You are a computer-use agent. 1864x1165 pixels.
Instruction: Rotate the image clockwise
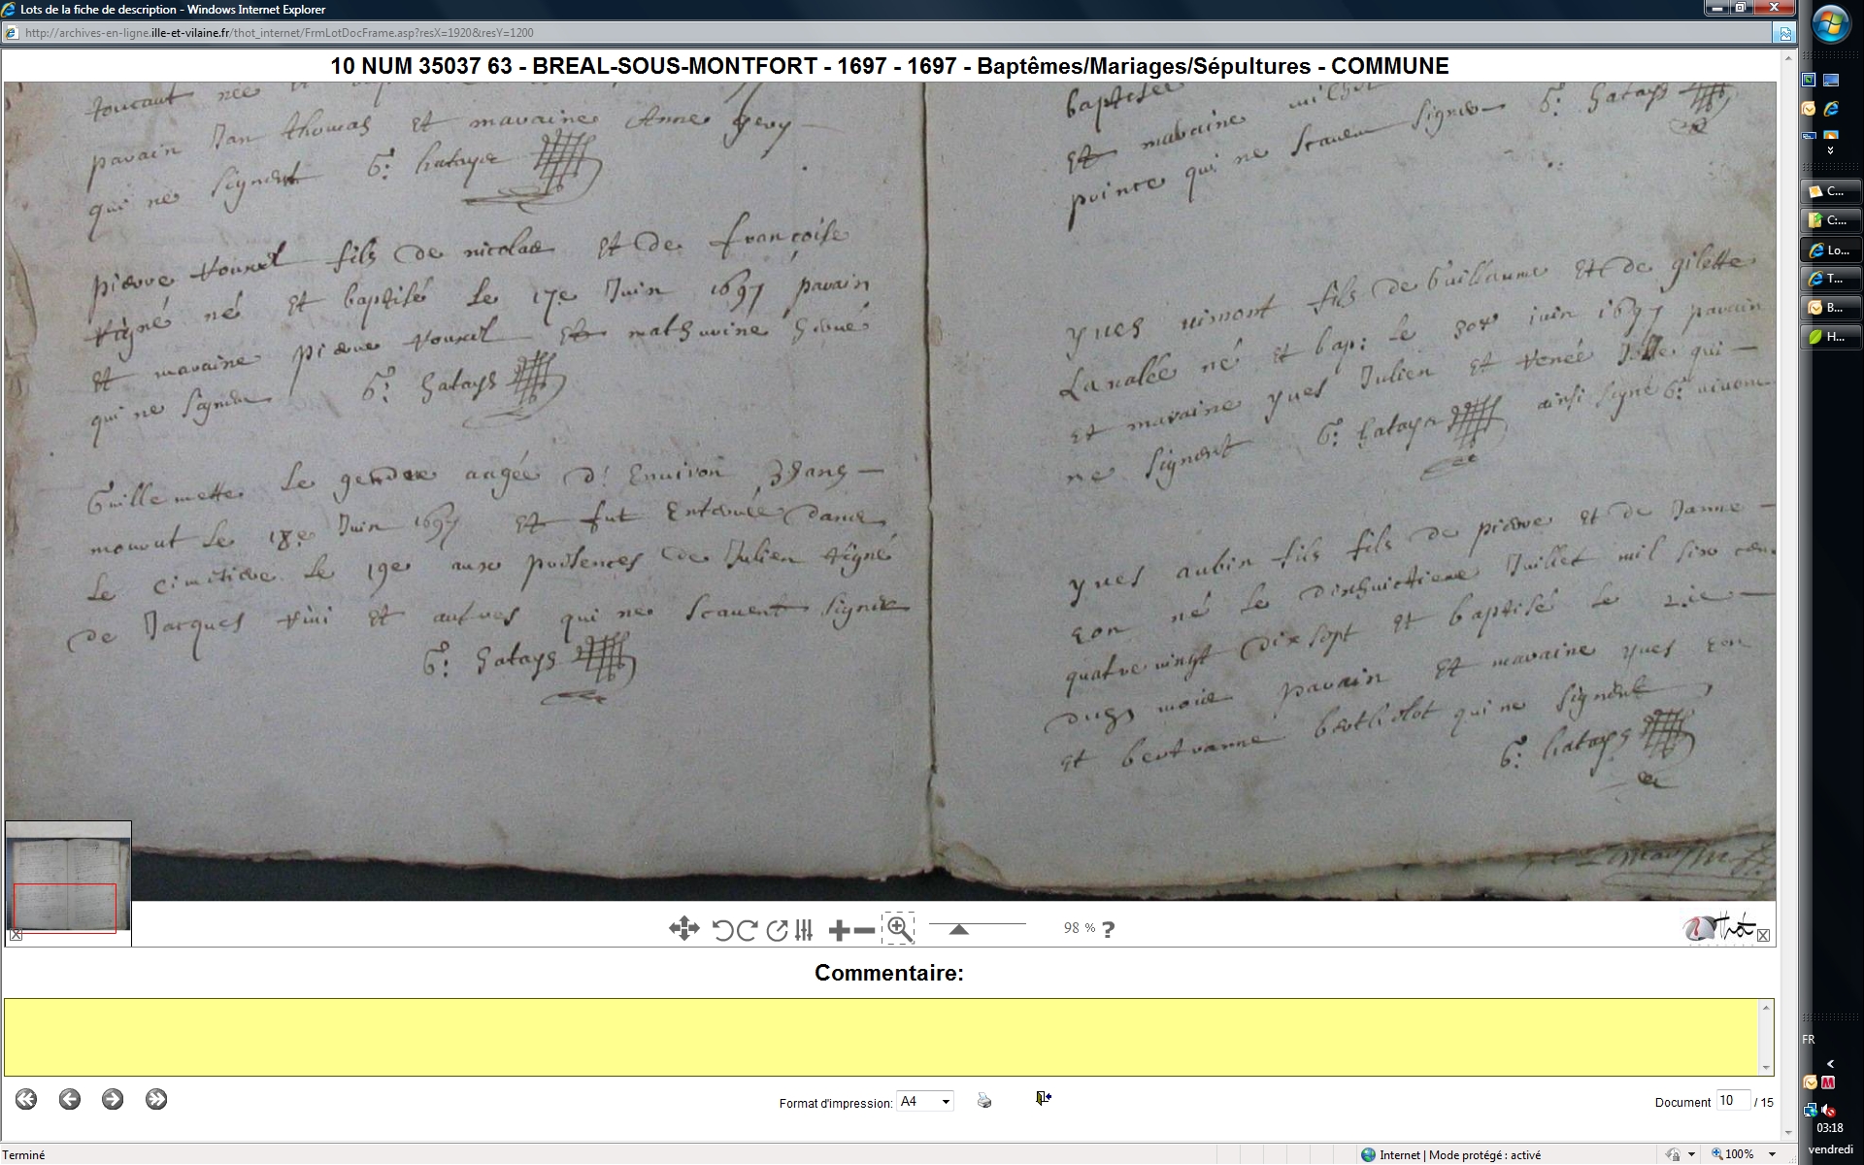coord(747,930)
